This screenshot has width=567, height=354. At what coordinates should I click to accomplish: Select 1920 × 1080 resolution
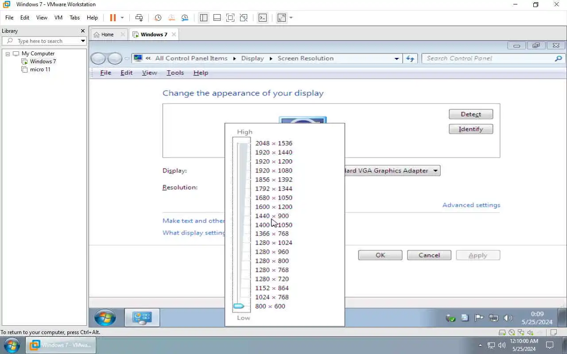pos(274,170)
